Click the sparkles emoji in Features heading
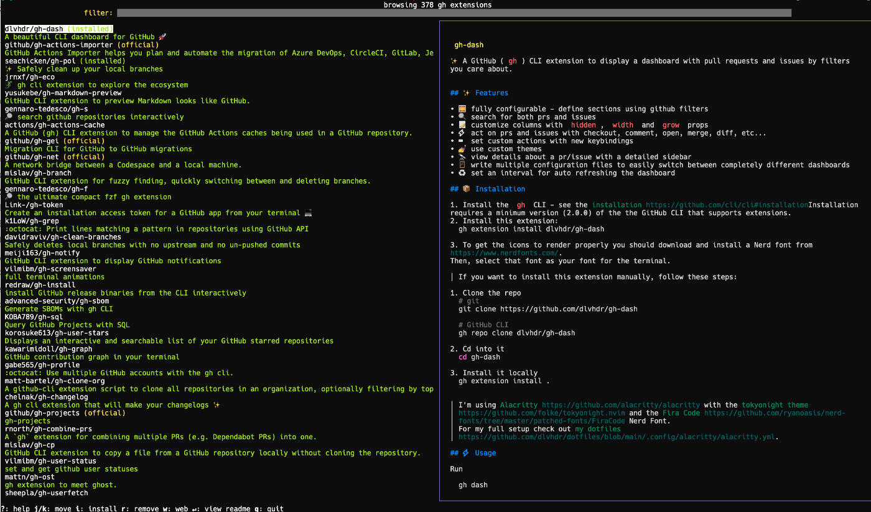Image resolution: width=871 pixels, height=512 pixels. coord(467,93)
